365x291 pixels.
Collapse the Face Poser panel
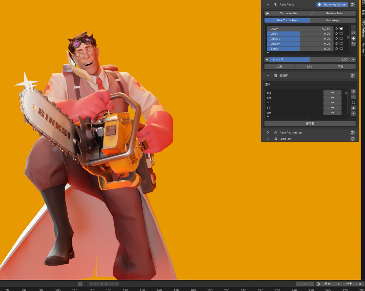(268, 5)
